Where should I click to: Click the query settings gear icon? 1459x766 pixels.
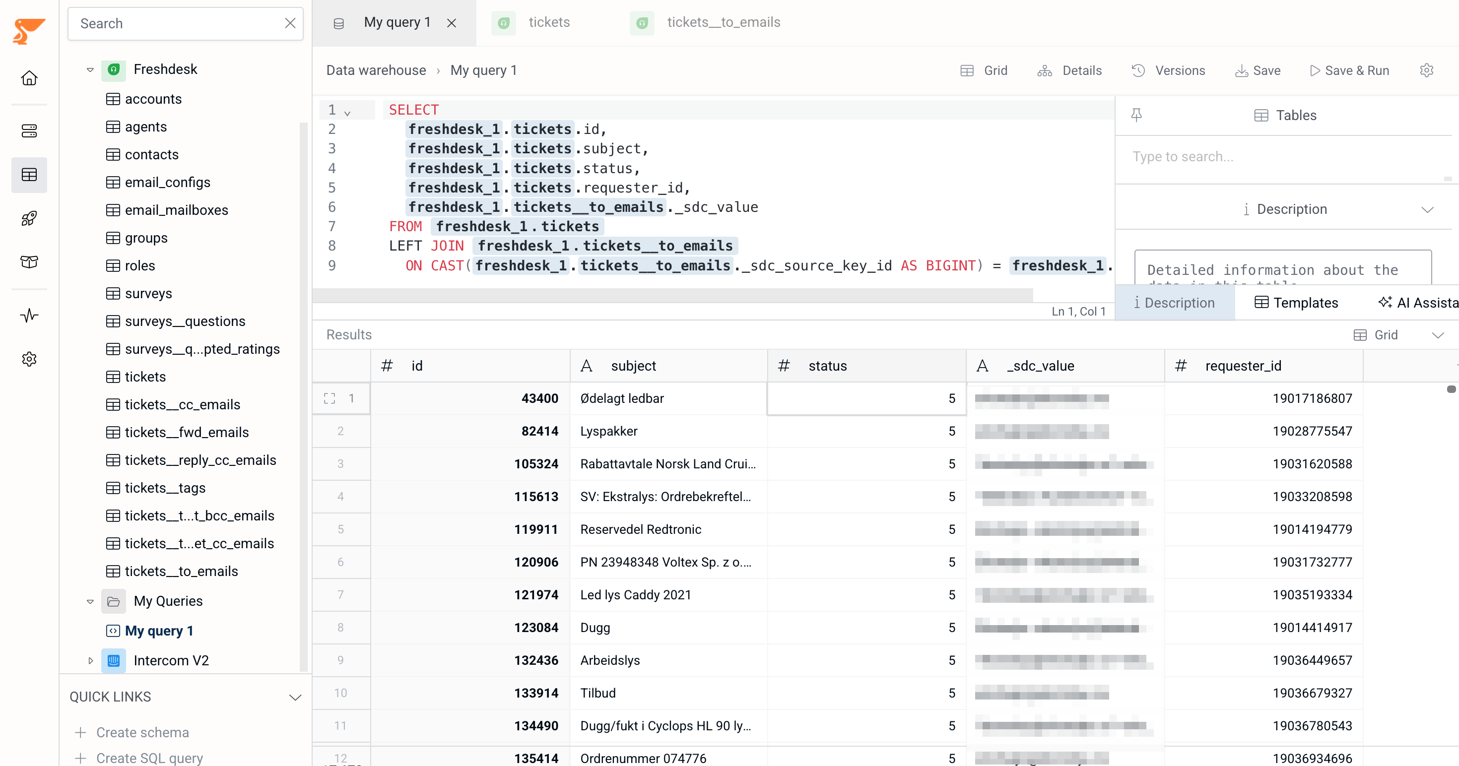(1426, 70)
